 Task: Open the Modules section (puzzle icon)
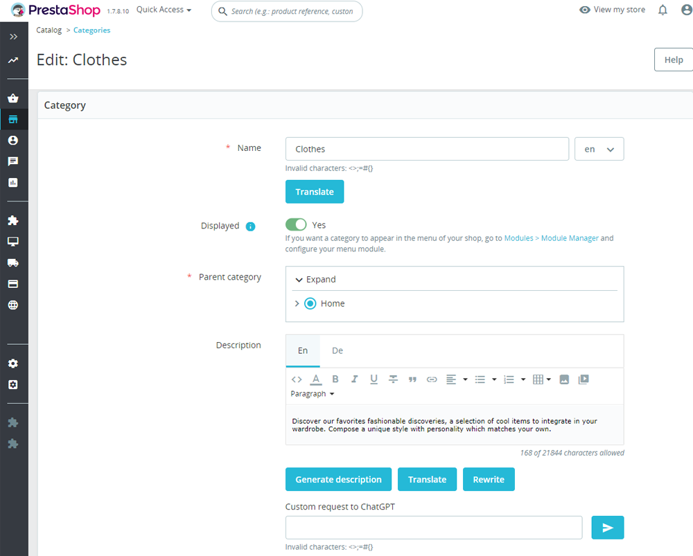click(x=14, y=219)
